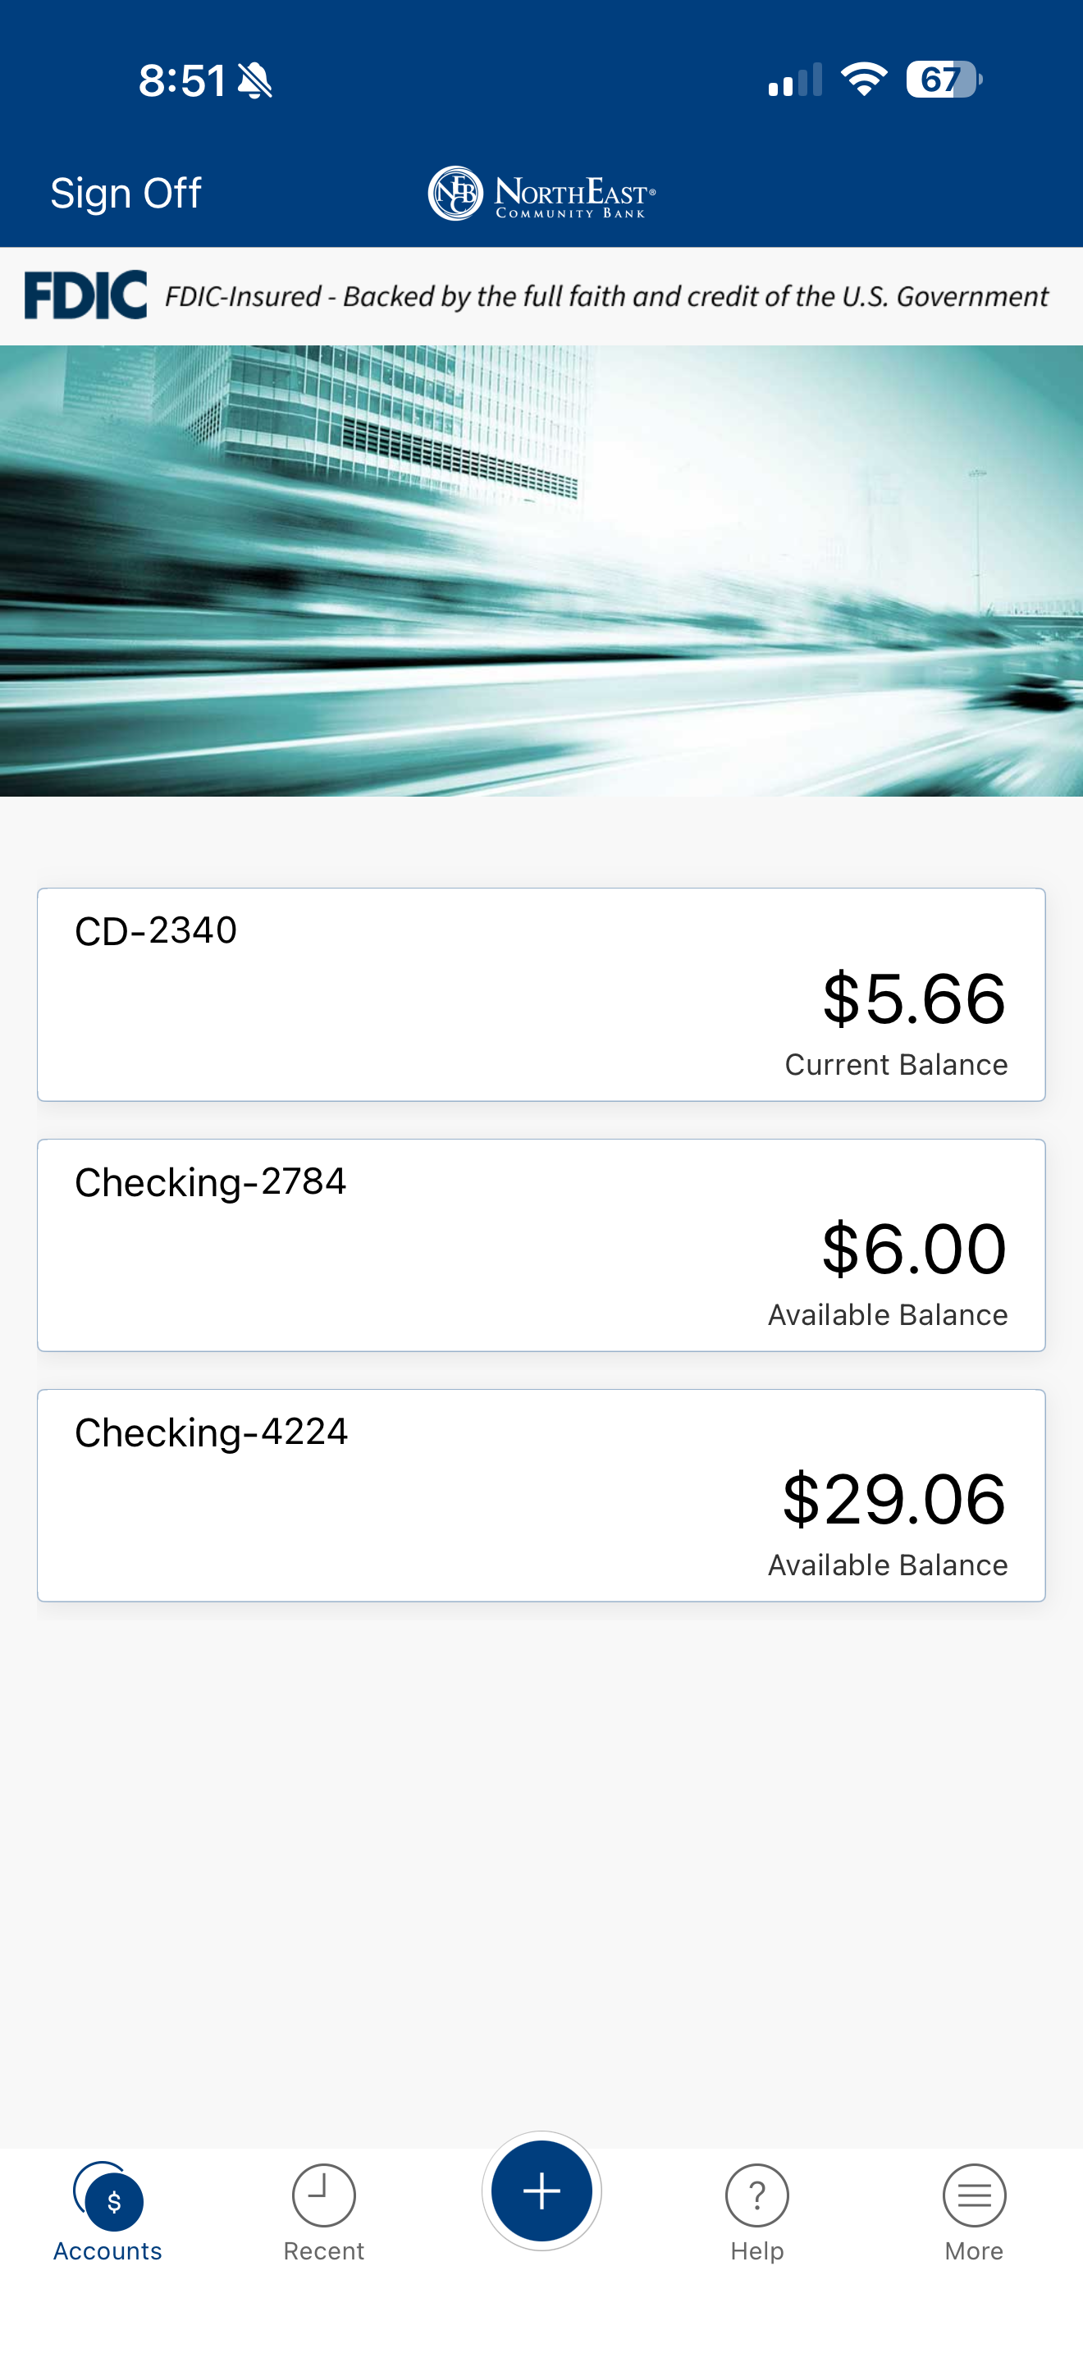Image resolution: width=1083 pixels, height=2353 pixels.
Task: Tap the Accounts dollar icon
Action: (x=108, y=2196)
